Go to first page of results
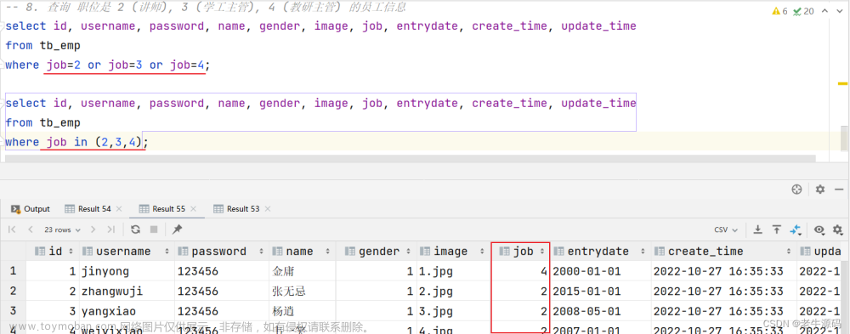 pos(13,229)
